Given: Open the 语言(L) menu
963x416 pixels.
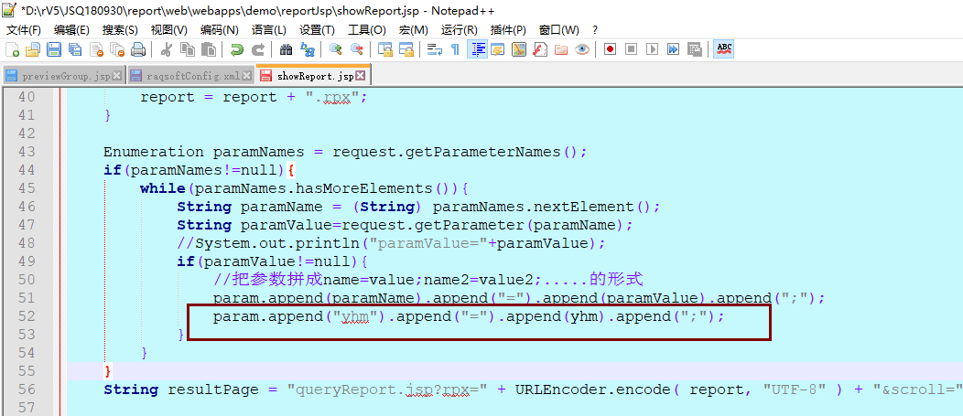Looking at the screenshot, I should coord(267,30).
